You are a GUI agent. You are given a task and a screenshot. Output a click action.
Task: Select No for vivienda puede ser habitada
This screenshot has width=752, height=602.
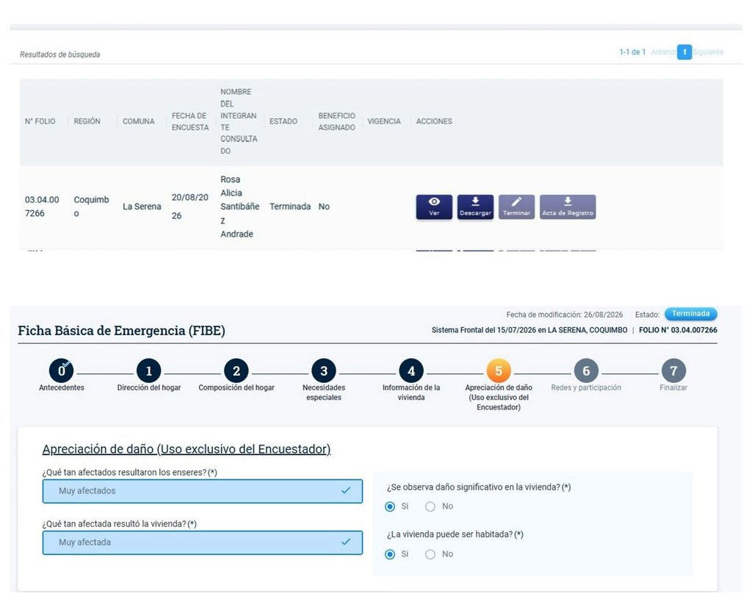click(430, 554)
